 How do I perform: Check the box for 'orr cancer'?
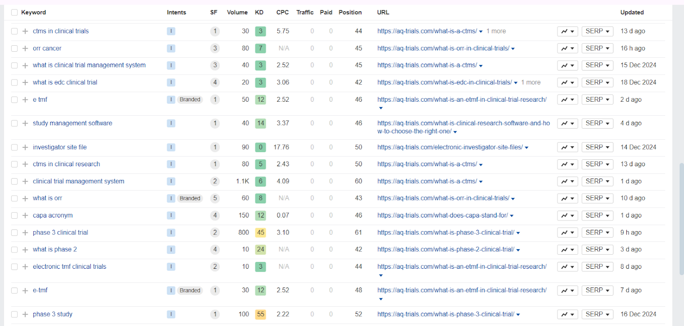[x=15, y=48]
